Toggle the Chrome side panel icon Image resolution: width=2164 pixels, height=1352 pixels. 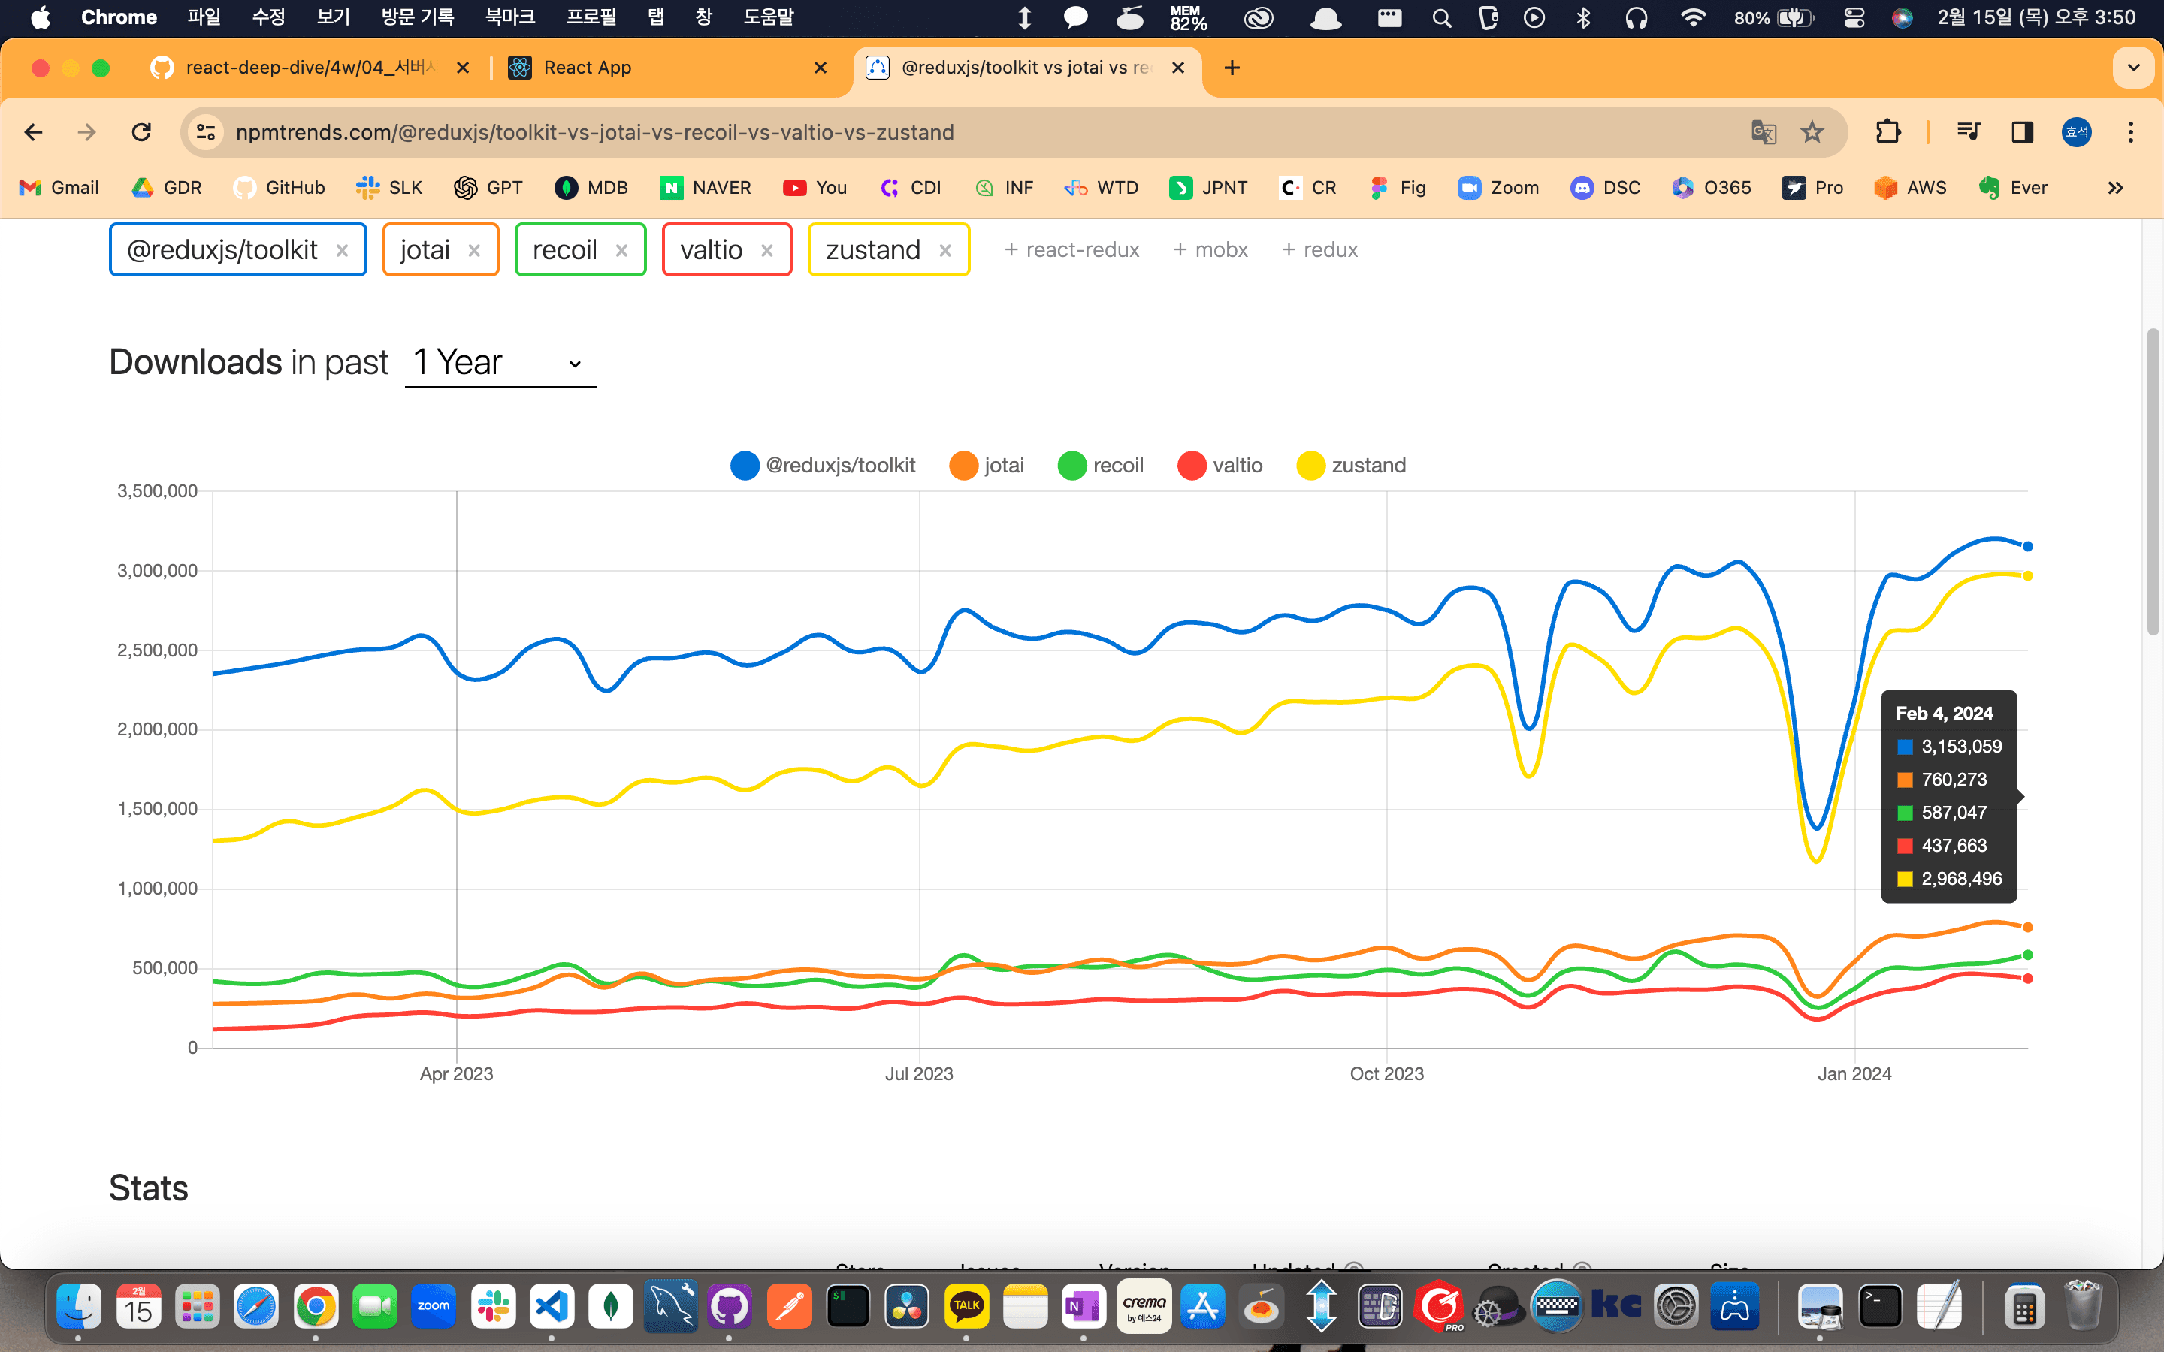[x=2022, y=132]
